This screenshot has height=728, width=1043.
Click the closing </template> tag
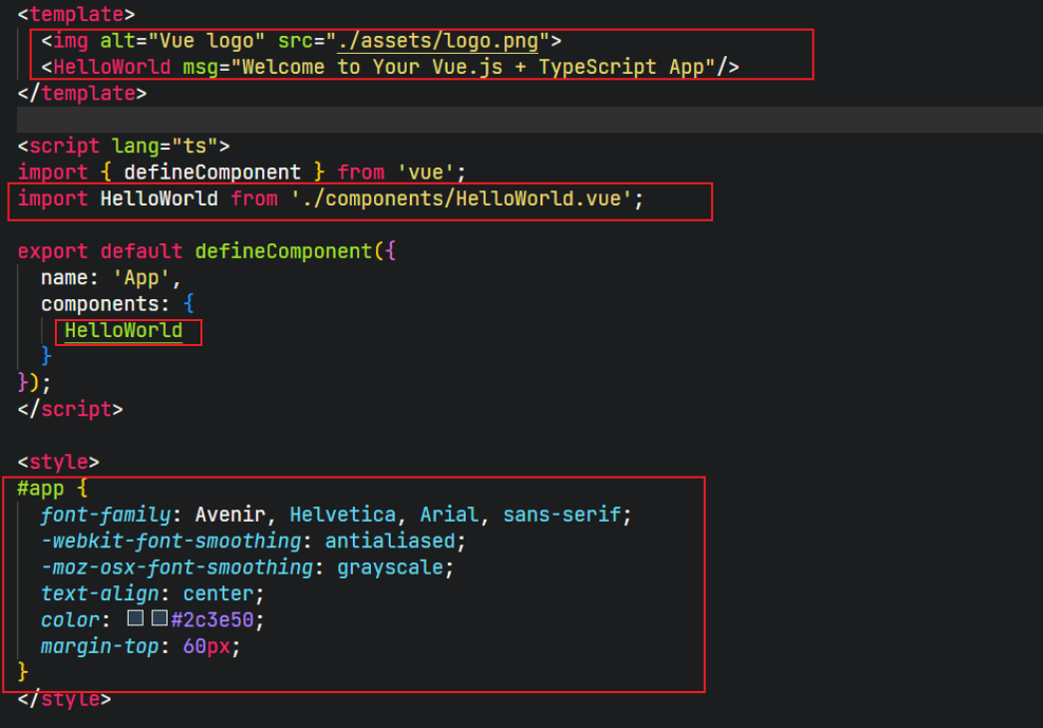coord(82,93)
